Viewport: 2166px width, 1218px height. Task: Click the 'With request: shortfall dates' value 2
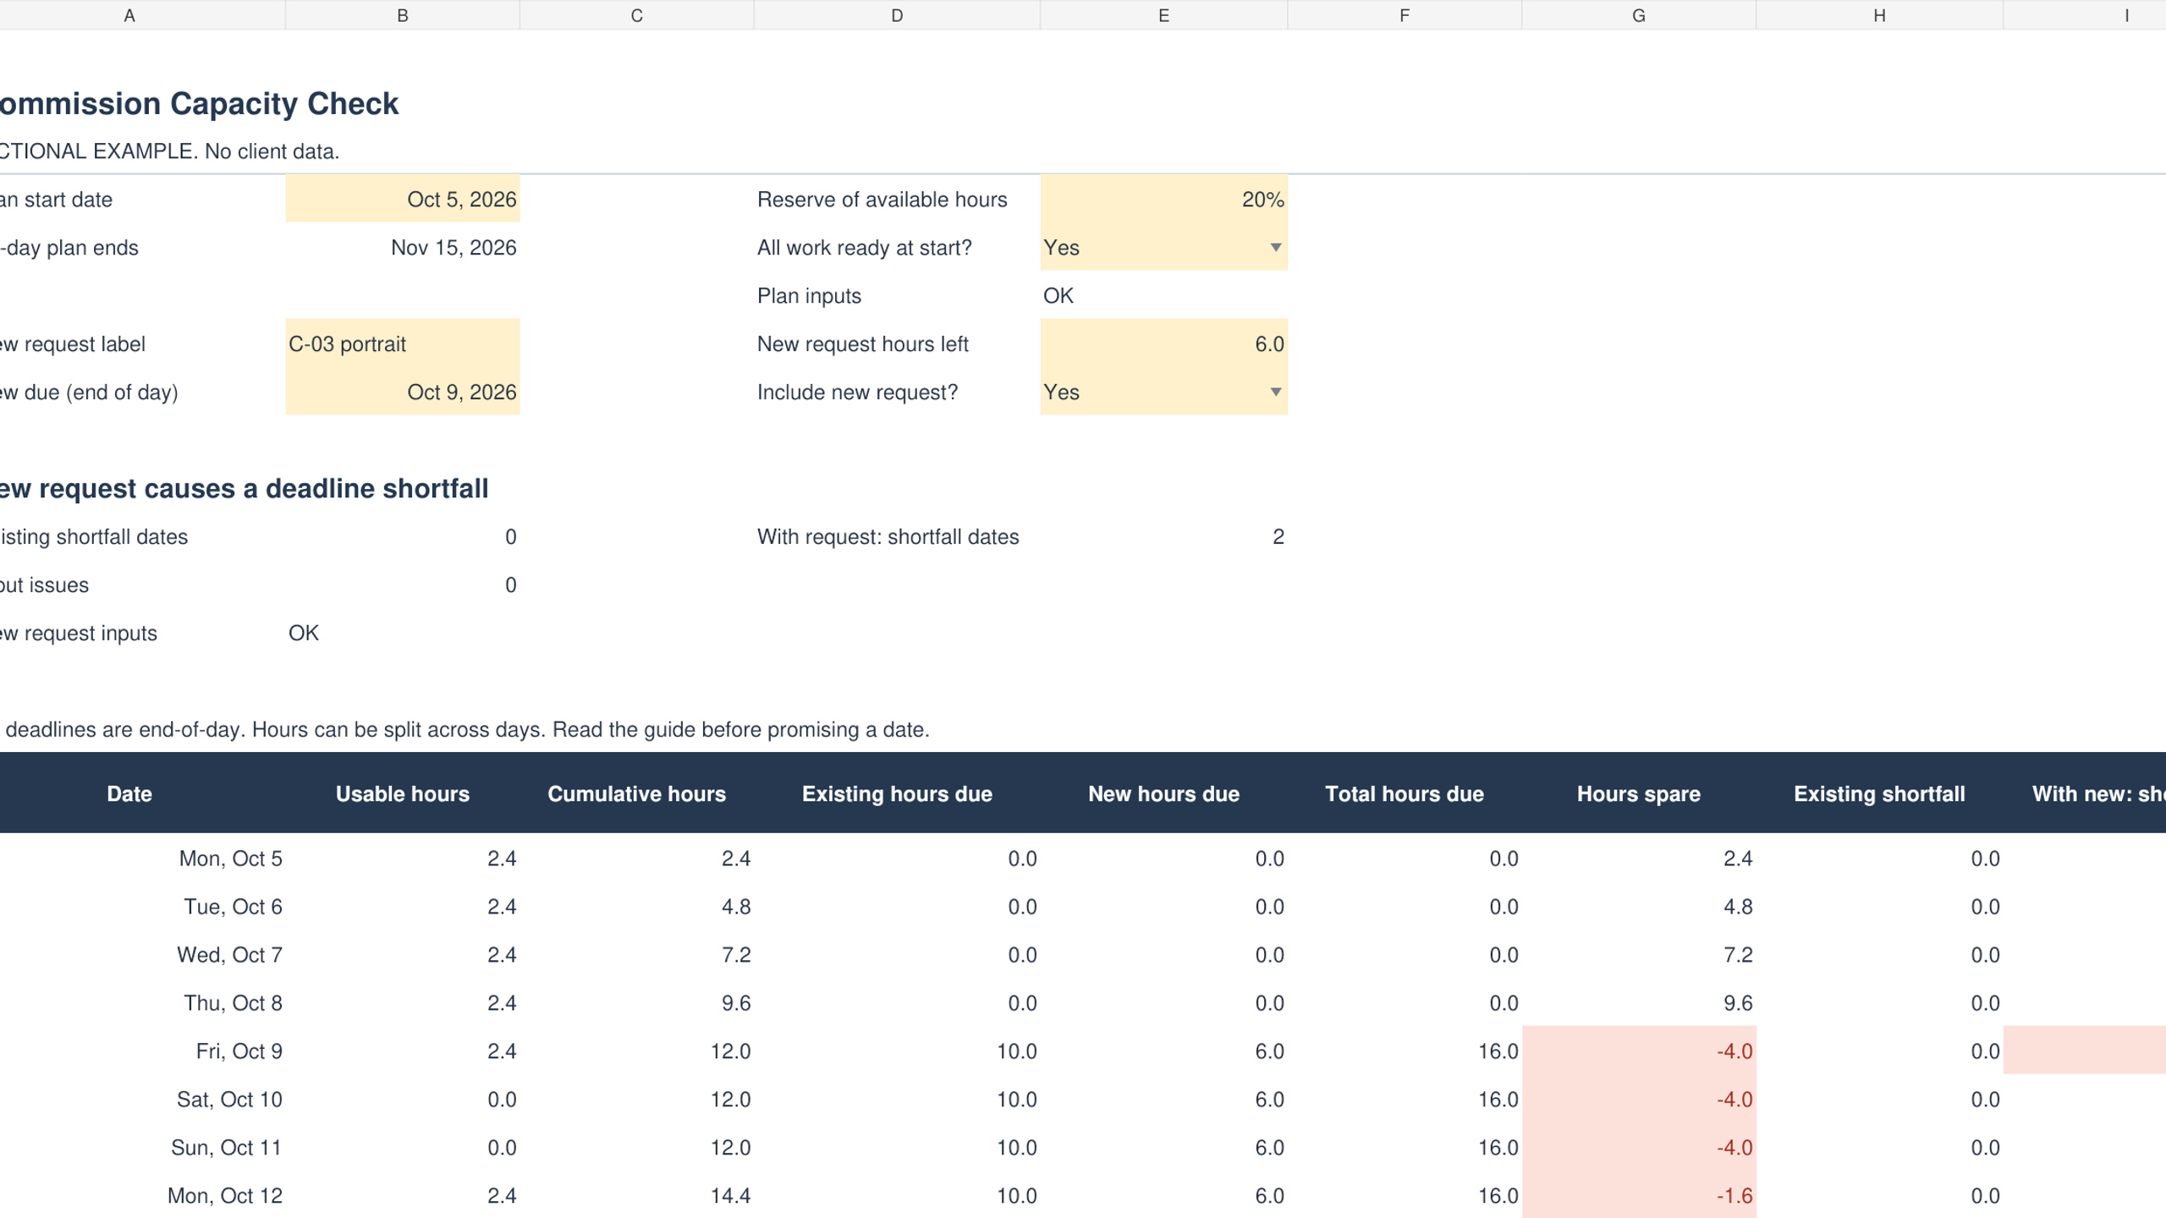[x=1278, y=537]
